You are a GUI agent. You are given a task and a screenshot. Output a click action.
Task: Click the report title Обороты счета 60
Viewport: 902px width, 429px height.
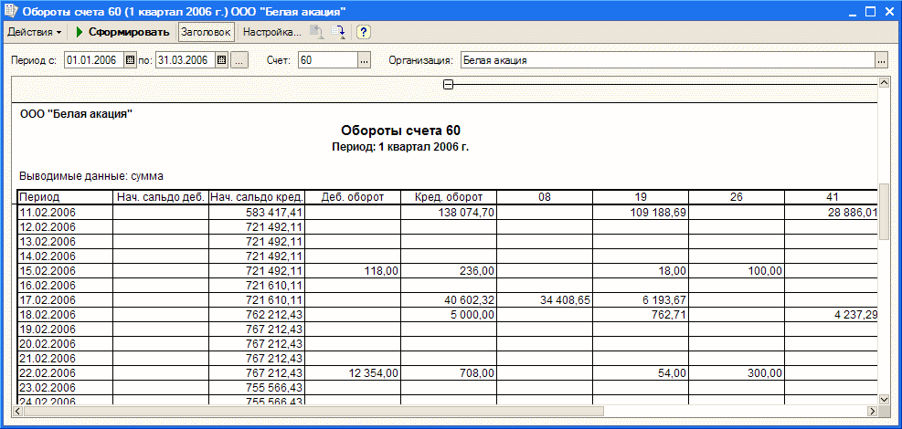pos(400,131)
